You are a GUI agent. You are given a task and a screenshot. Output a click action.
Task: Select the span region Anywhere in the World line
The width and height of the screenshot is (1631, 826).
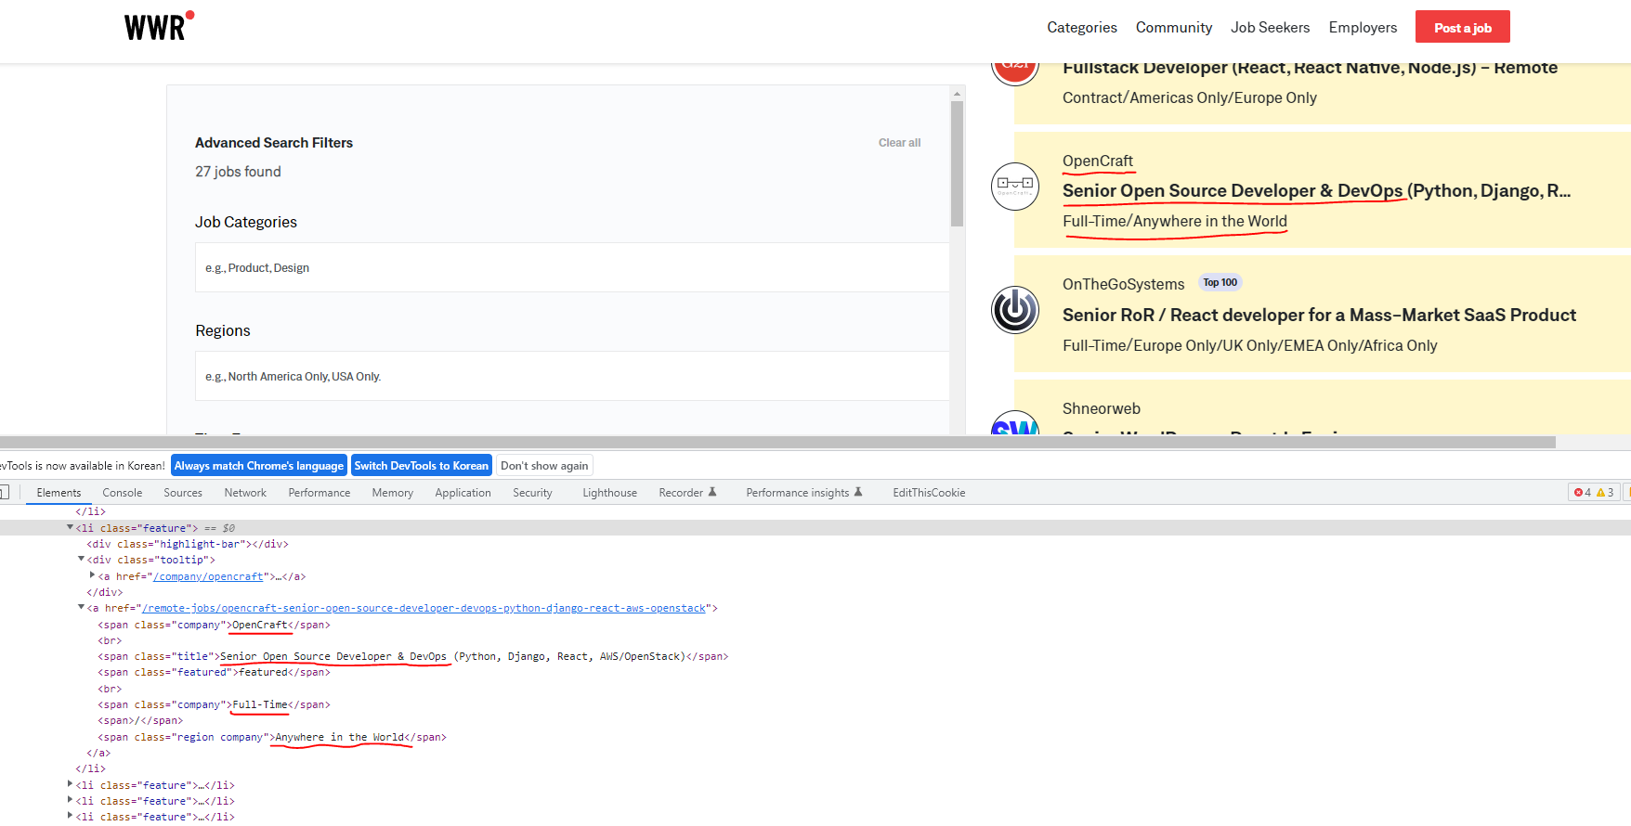click(272, 737)
